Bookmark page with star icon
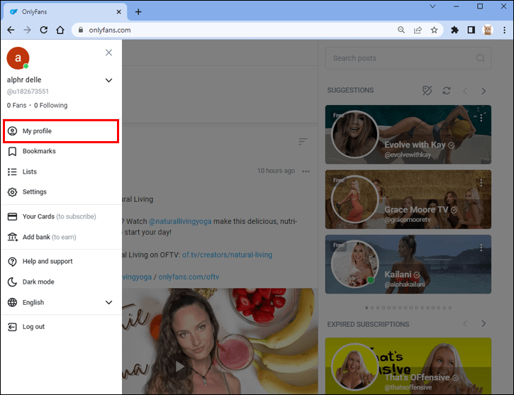Screen dimensions: 514x395 435,30
